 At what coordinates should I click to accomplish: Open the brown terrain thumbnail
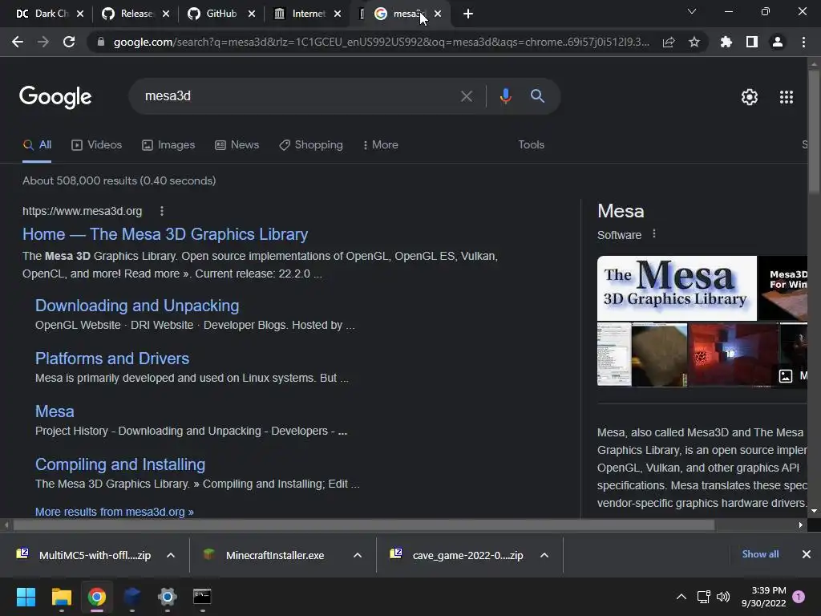point(659,355)
